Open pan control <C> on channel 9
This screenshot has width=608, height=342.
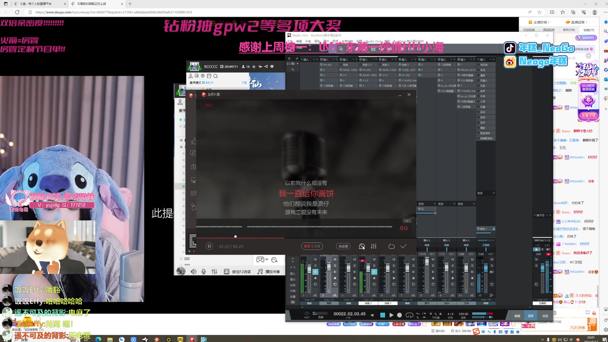click(451, 254)
